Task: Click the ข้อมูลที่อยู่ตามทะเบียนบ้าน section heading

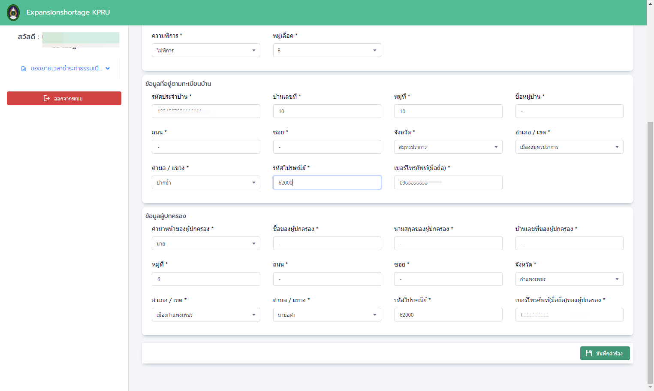Action: point(178,84)
